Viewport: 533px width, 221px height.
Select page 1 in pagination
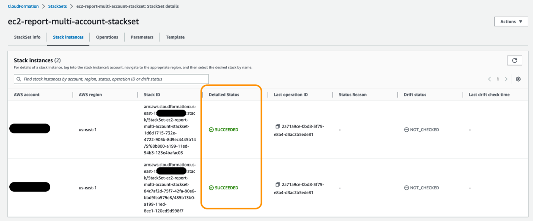coord(498,79)
